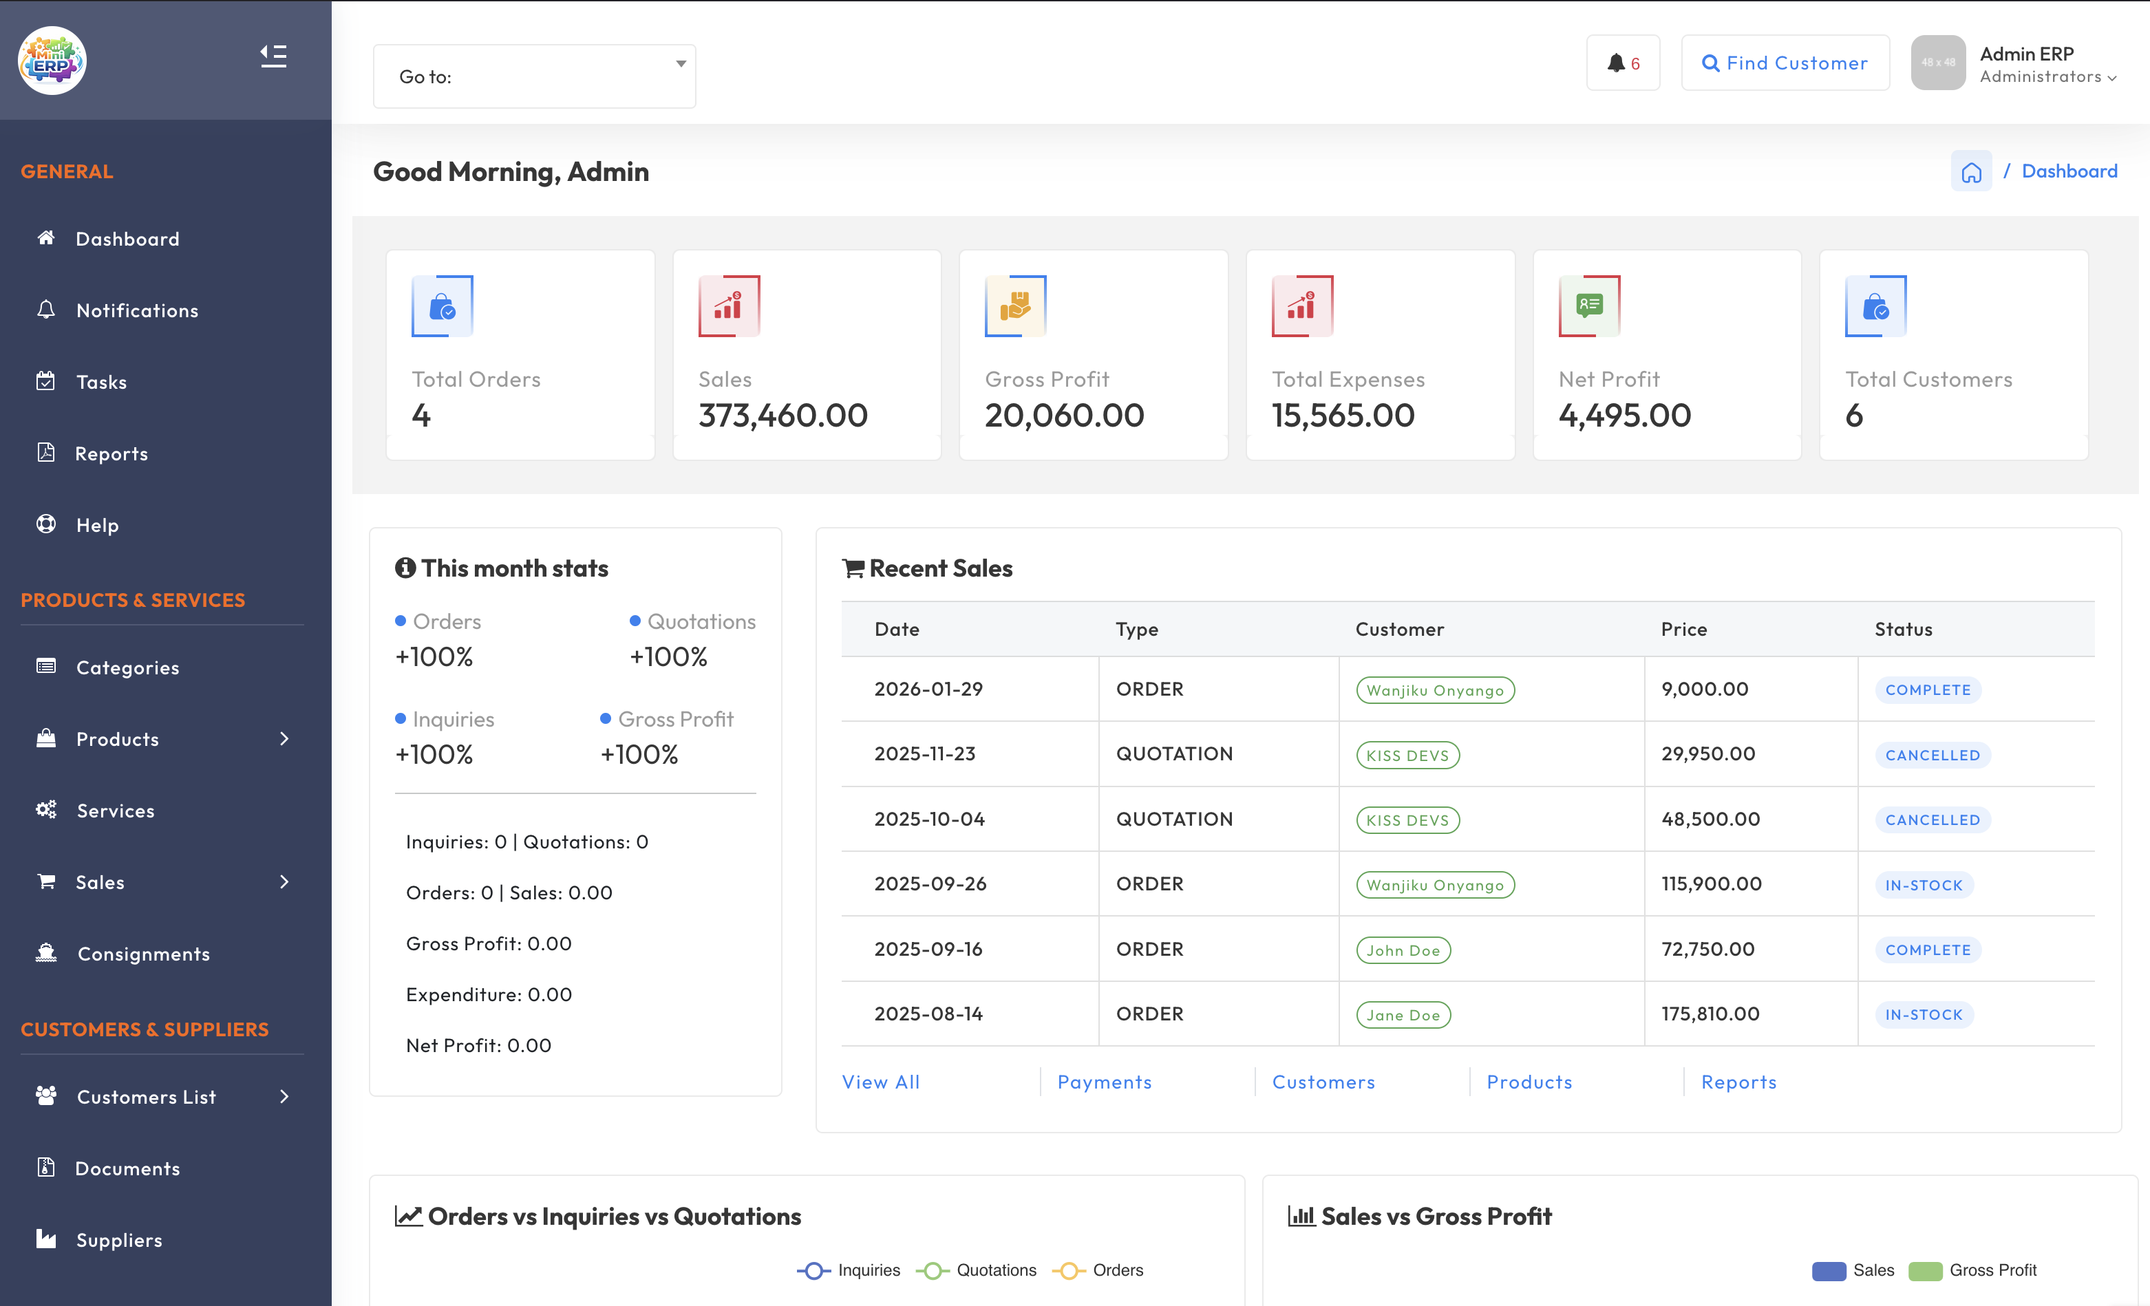Image resolution: width=2150 pixels, height=1306 pixels.
Task: Open the 'Go to:' dropdown
Action: point(534,77)
